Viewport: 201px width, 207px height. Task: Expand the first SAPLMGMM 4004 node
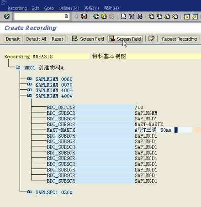(x=29, y=90)
